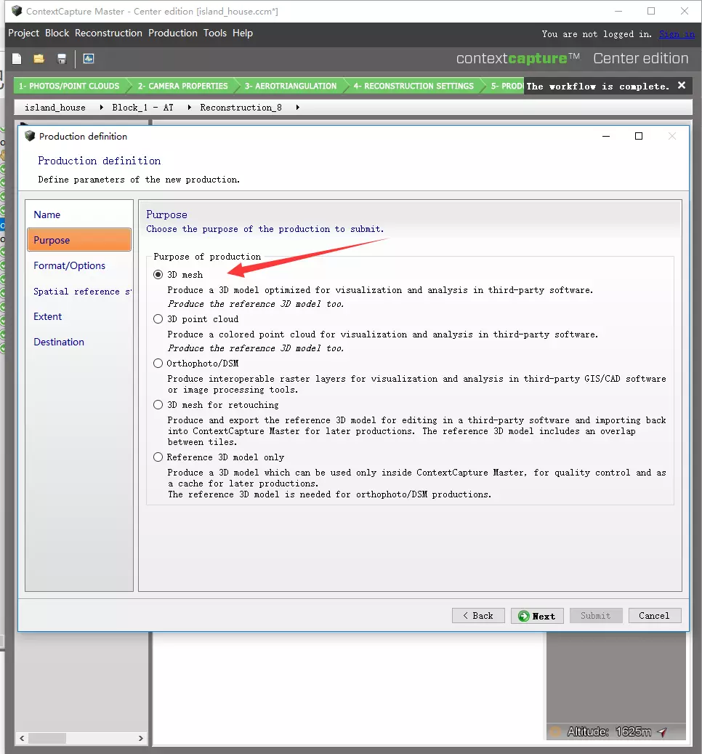The width and height of the screenshot is (702, 754).
Task: Click workflow step 3- Aerotriangulation
Action: coord(291,86)
